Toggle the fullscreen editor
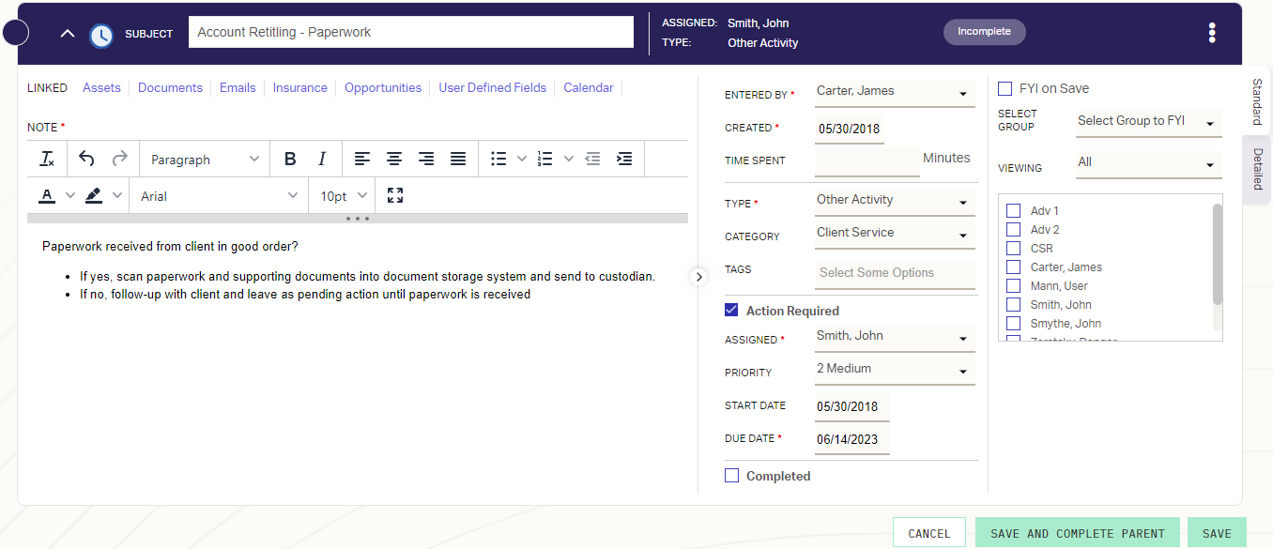Viewport: 1273px width, 549px height. [x=395, y=196]
